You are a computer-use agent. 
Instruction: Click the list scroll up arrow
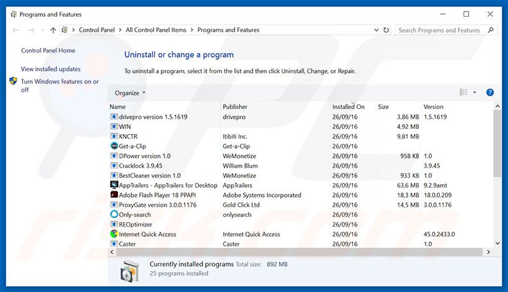coord(497,107)
